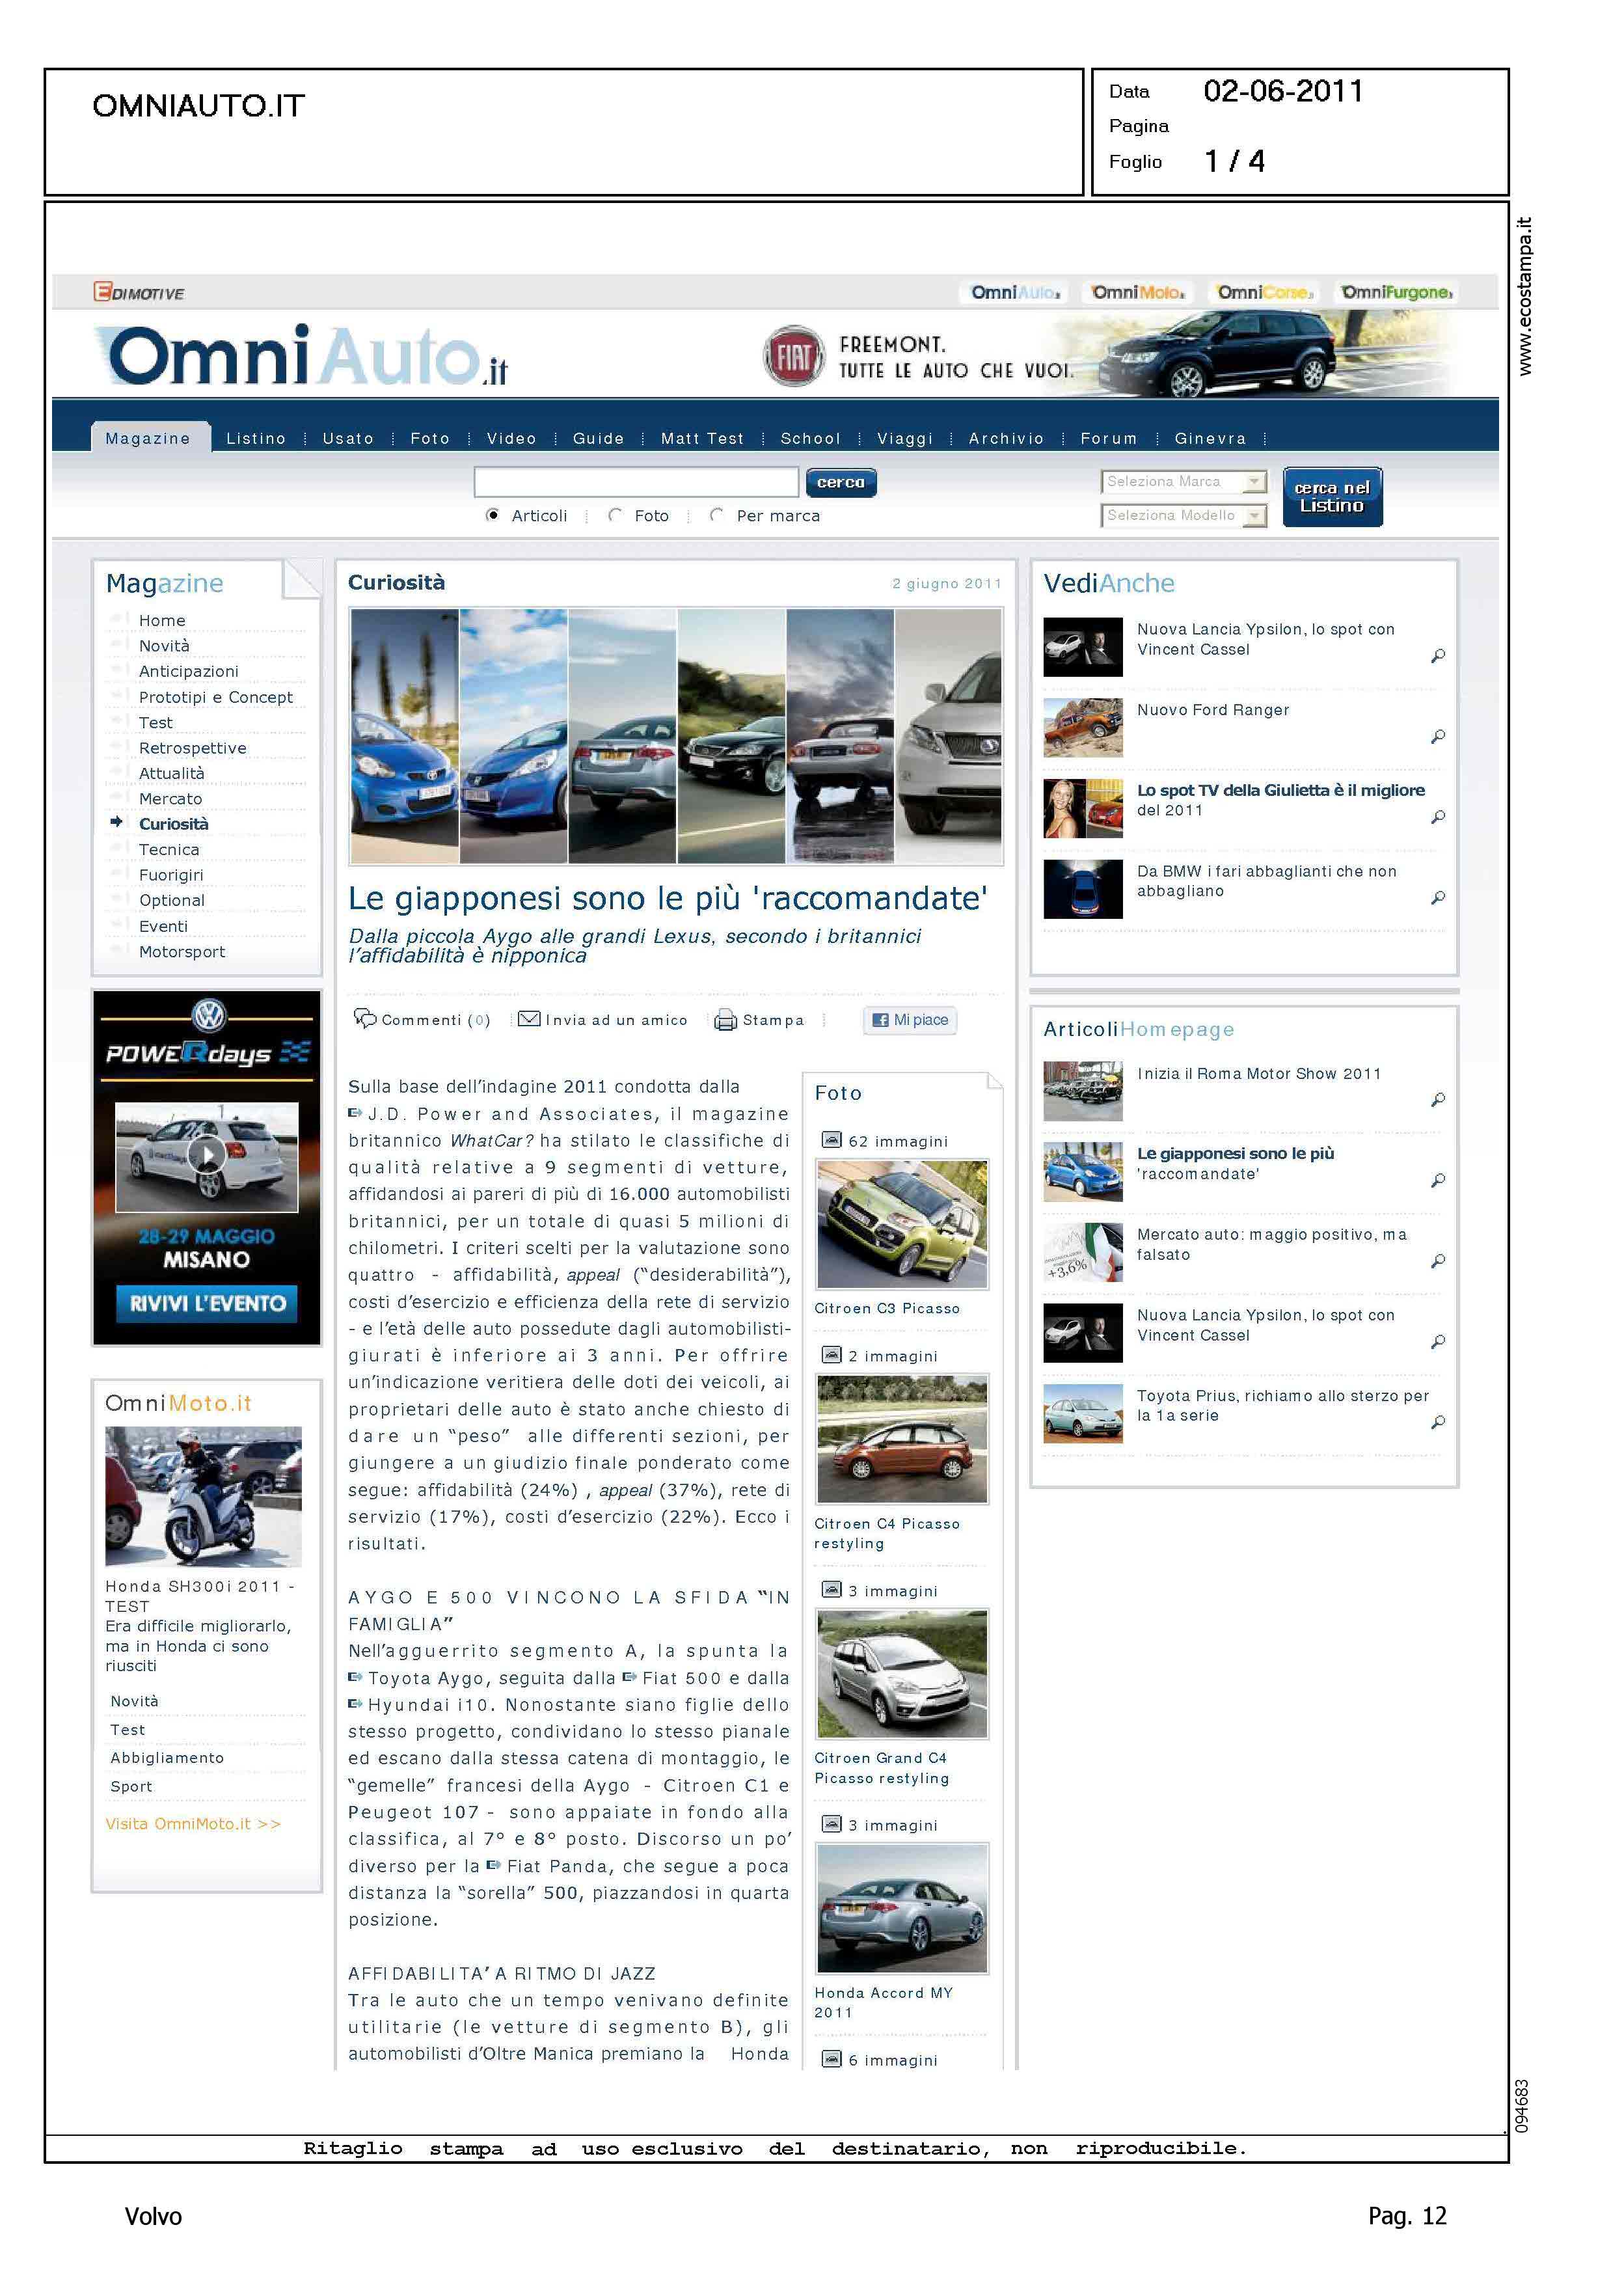
Task: Click the Stampa printer icon
Action: tap(725, 1020)
